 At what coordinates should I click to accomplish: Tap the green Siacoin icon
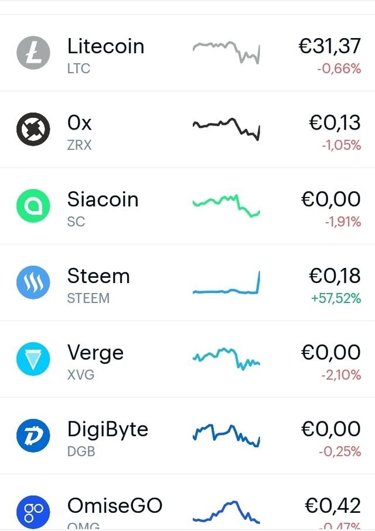[34, 207]
